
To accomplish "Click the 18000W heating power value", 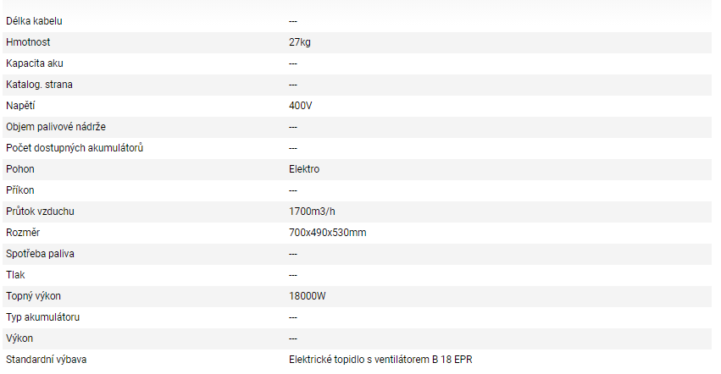I will coord(308,295).
